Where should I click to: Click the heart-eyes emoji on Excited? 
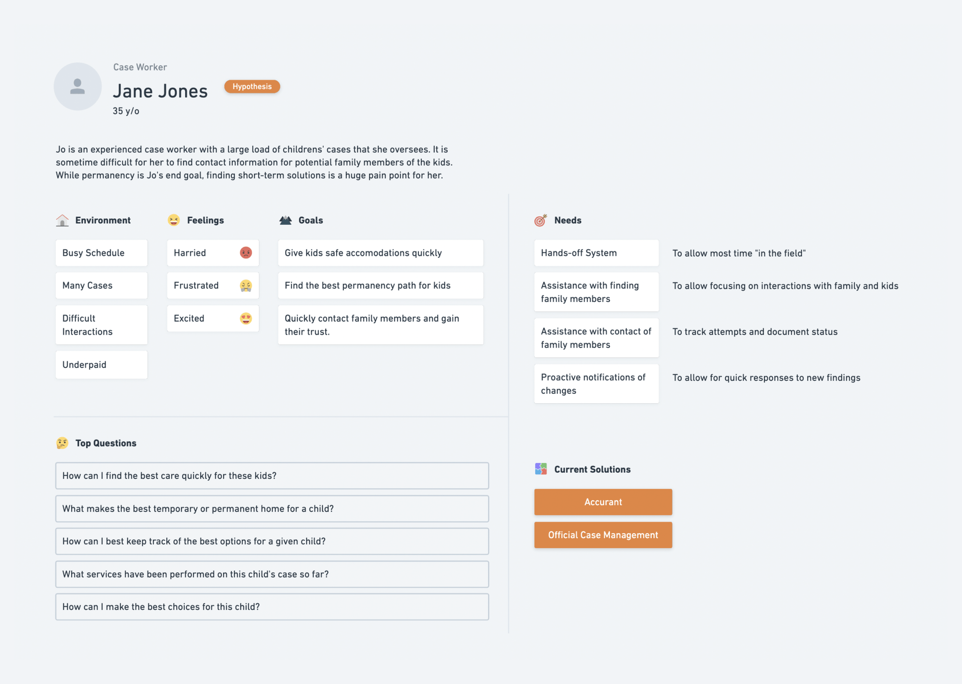[x=246, y=318]
